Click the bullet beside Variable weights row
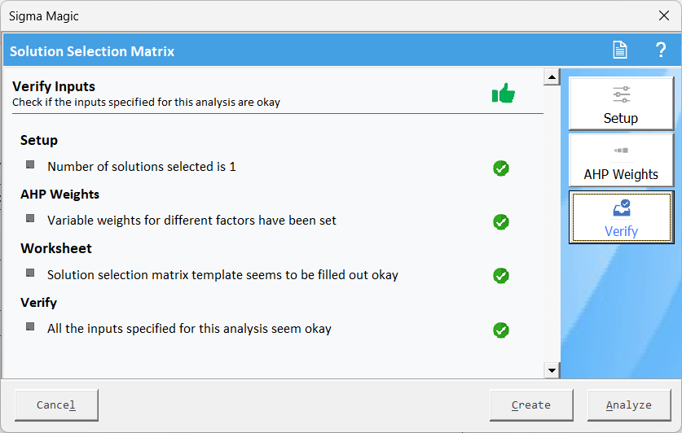 tap(30, 218)
